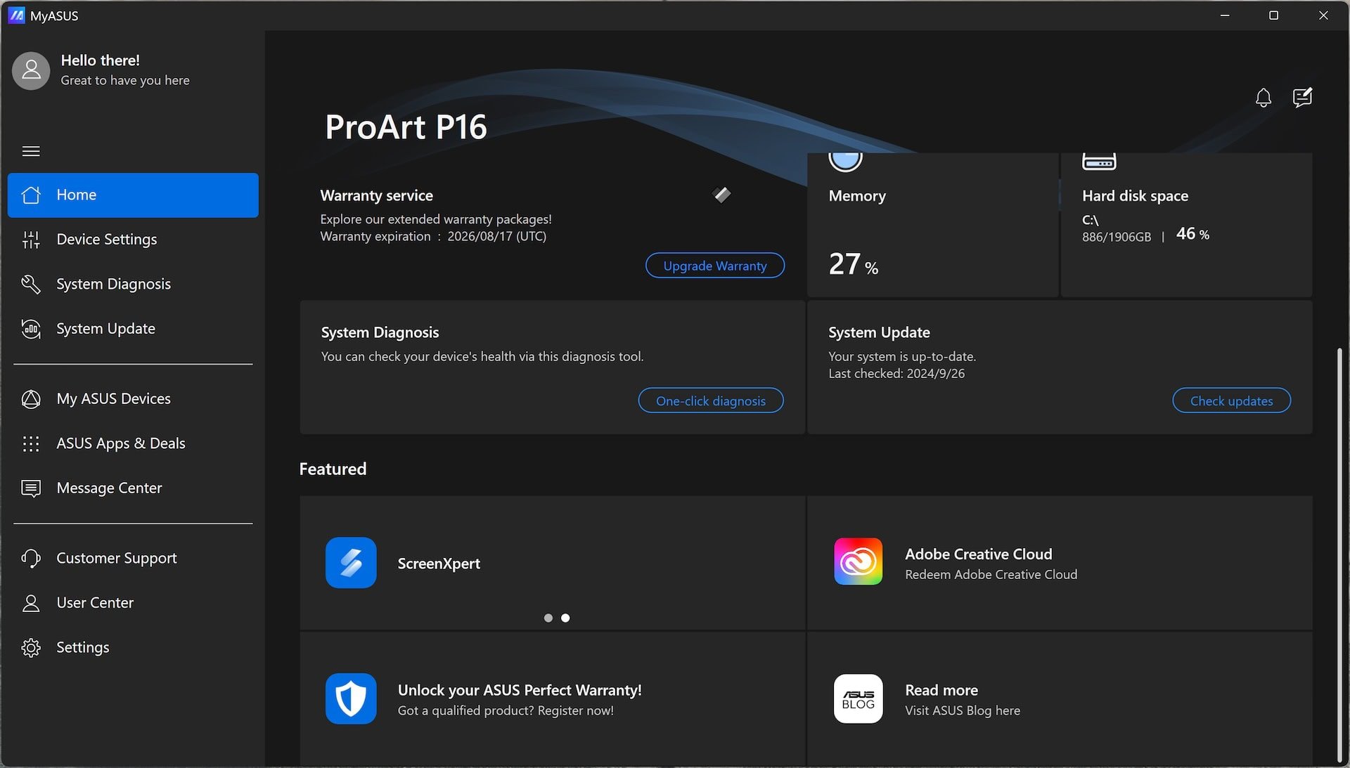The height and width of the screenshot is (768, 1350).
Task: Click the Hard disk space card
Action: pos(1186,225)
